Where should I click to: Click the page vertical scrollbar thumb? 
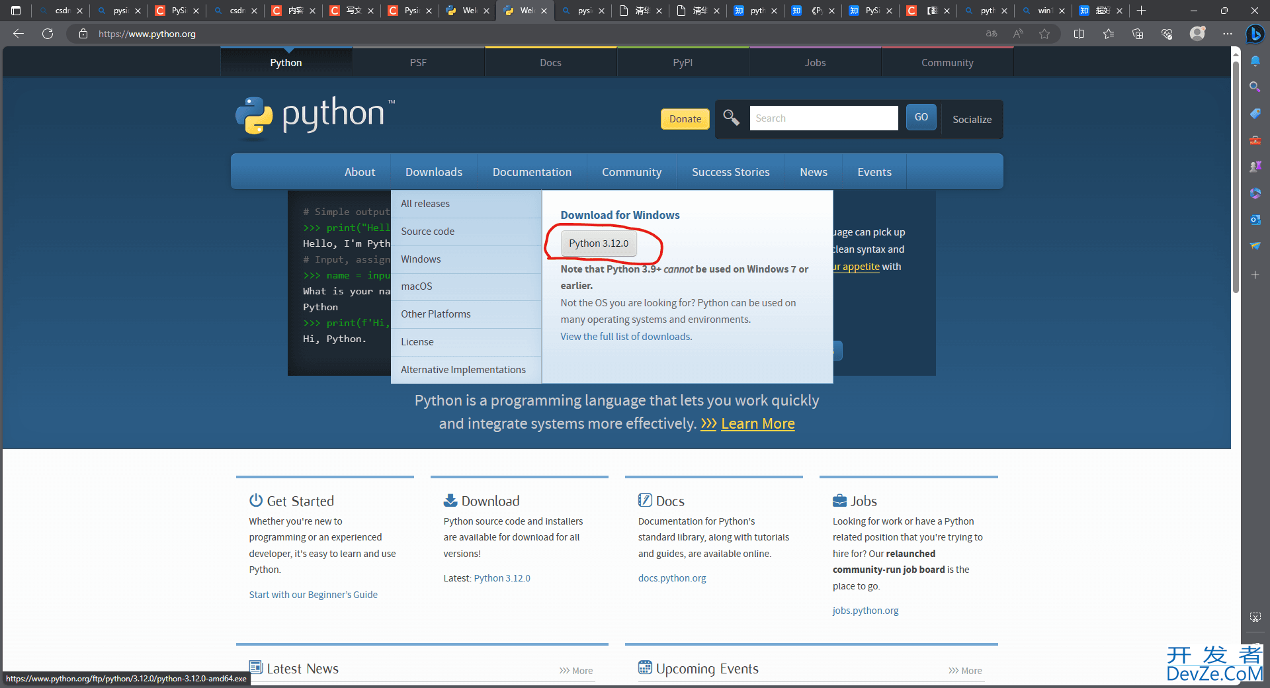(x=1236, y=179)
